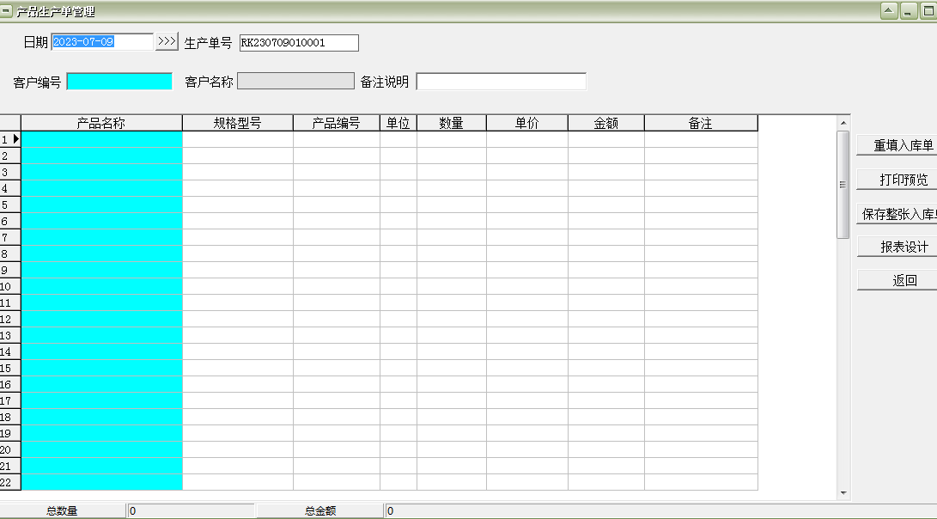This screenshot has height=519, width=937.
Task: Click the vertical scrollbar thumb of the table
Action: tap(843, 185)
